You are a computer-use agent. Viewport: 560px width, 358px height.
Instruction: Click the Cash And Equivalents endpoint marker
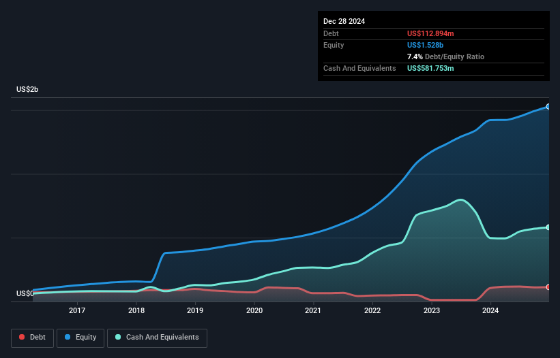click(548, 227)
